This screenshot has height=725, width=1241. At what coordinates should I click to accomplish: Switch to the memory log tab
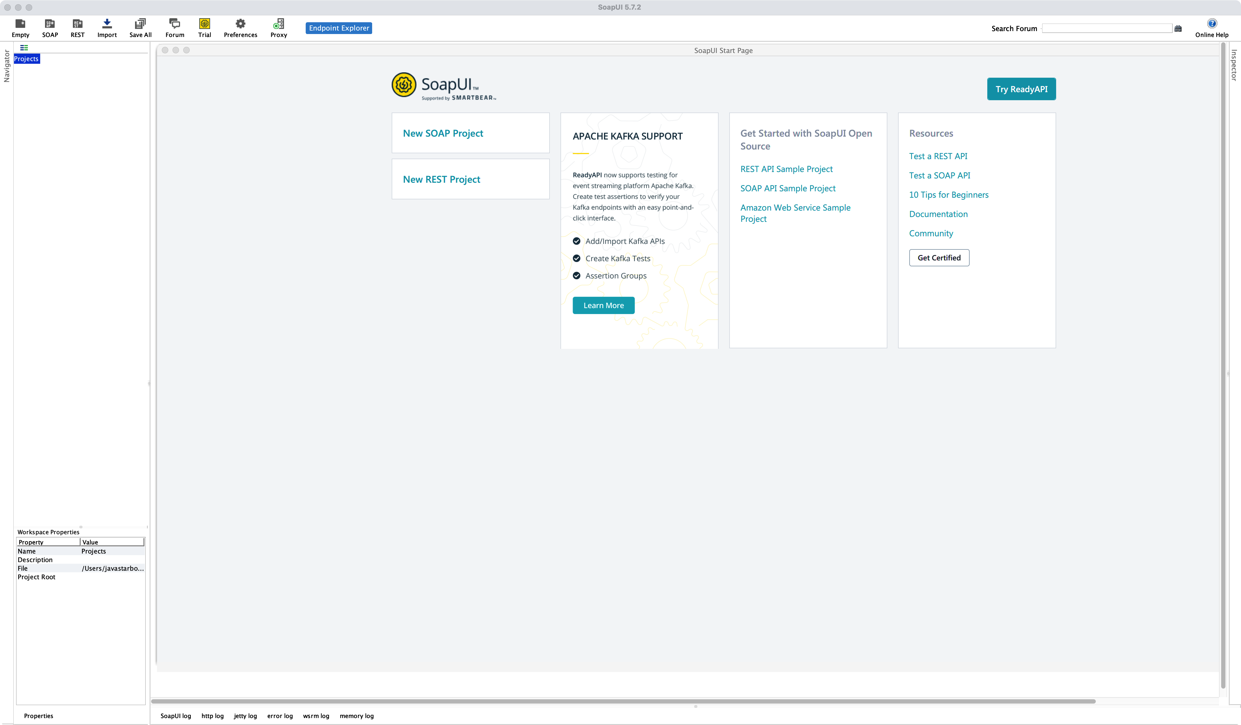tap(357, 716)
